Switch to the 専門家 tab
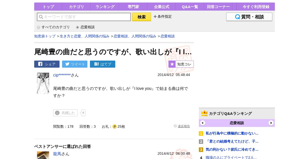The height and width of the screenshot is (159, 304). click(x=133, y=7)
